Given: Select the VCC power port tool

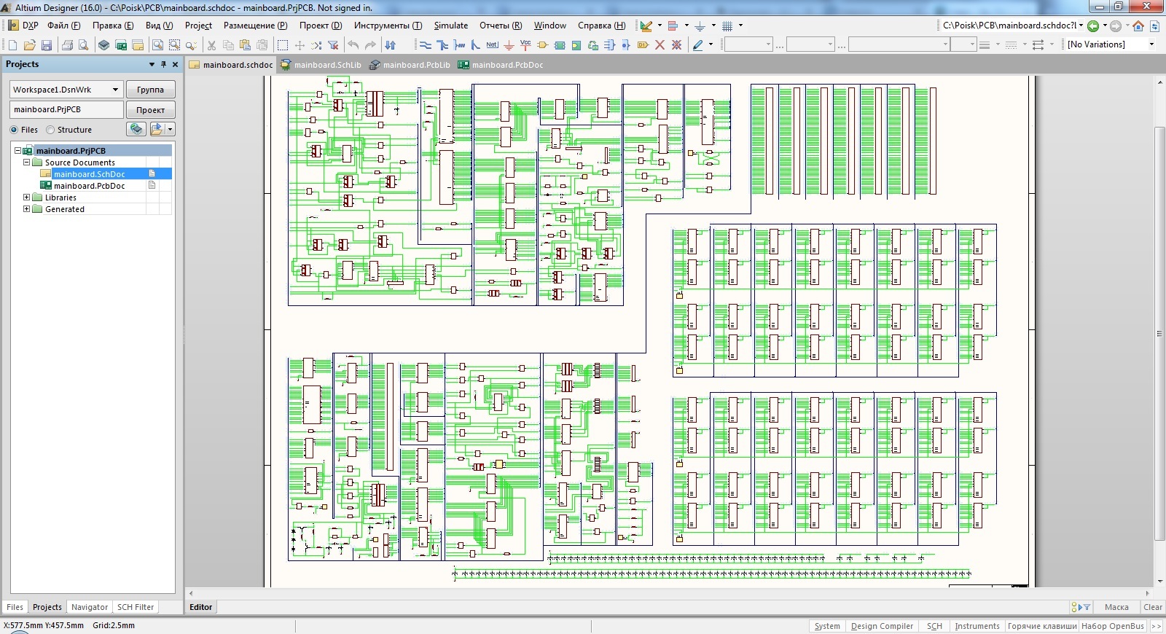Looking at the screenshot, I should (x=525, y=45).
